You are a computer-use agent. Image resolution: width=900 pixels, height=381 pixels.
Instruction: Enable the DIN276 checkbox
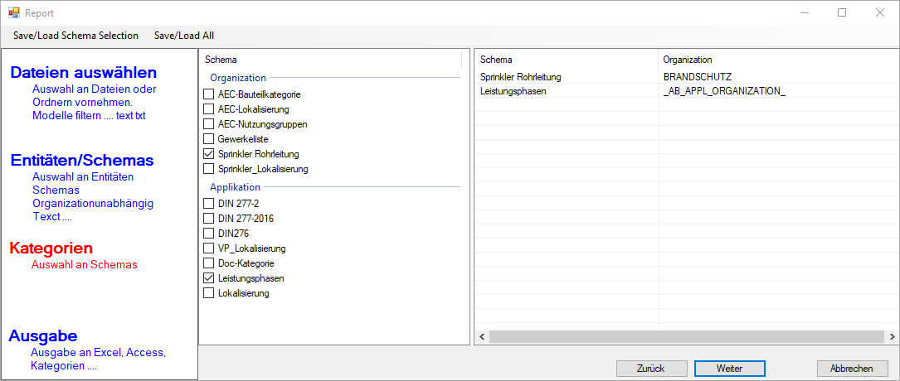(208, 234)
